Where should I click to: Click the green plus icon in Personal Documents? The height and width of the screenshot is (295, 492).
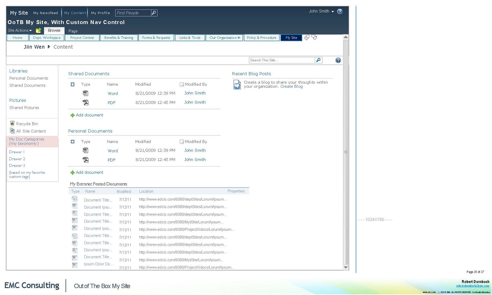(x=73, y=173)
